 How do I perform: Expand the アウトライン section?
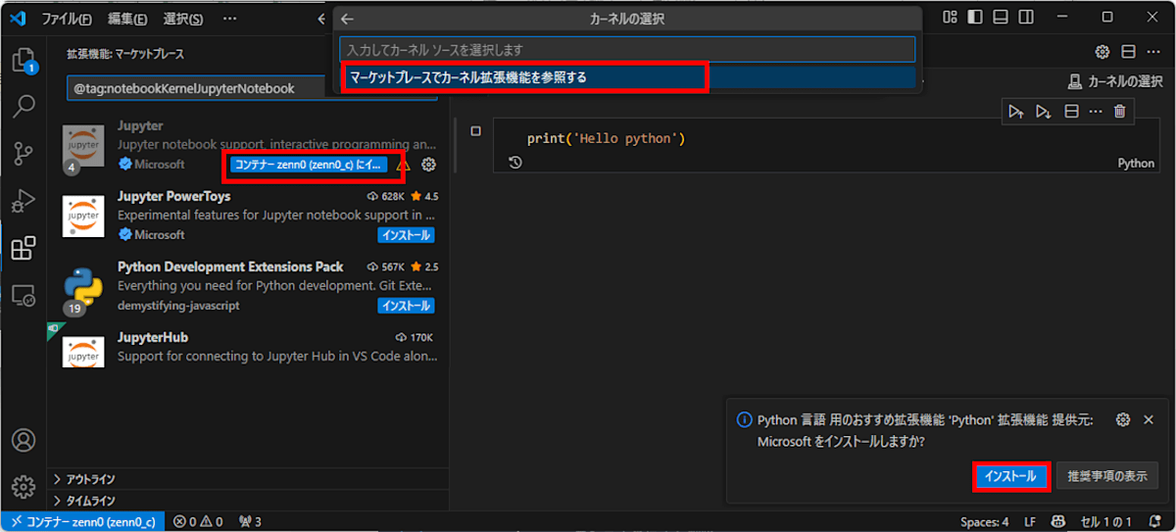point(248,479)
